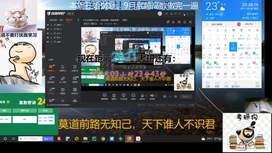Click the taskbar search box
This screenshot has width=272, height=153.
30,139
